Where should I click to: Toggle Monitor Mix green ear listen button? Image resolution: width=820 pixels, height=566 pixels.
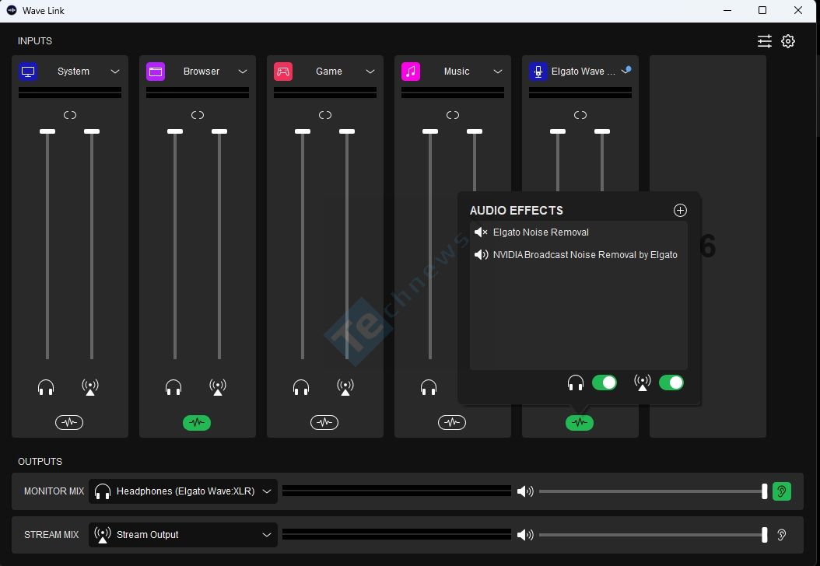782,491
